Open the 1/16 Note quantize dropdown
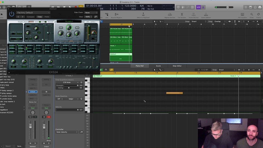The width and height of the screenshot is (263, 148). coord(67,82)
